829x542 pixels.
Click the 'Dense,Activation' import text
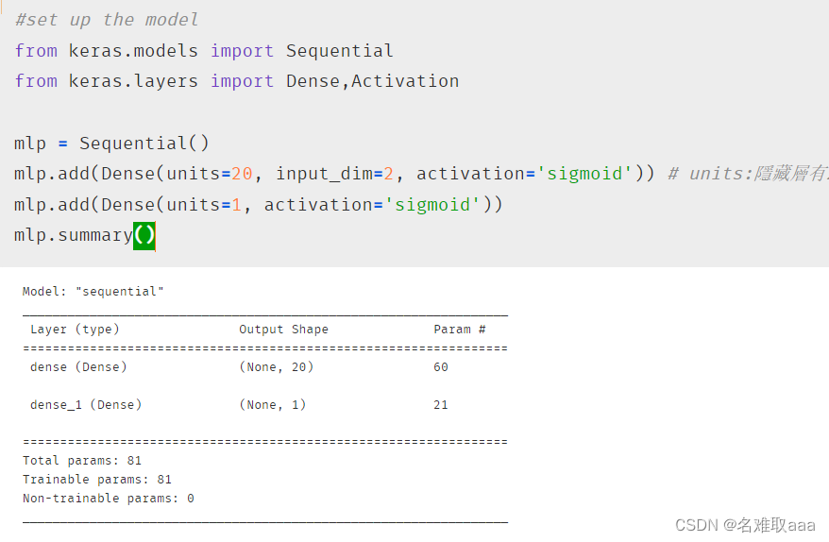point(373,81)
